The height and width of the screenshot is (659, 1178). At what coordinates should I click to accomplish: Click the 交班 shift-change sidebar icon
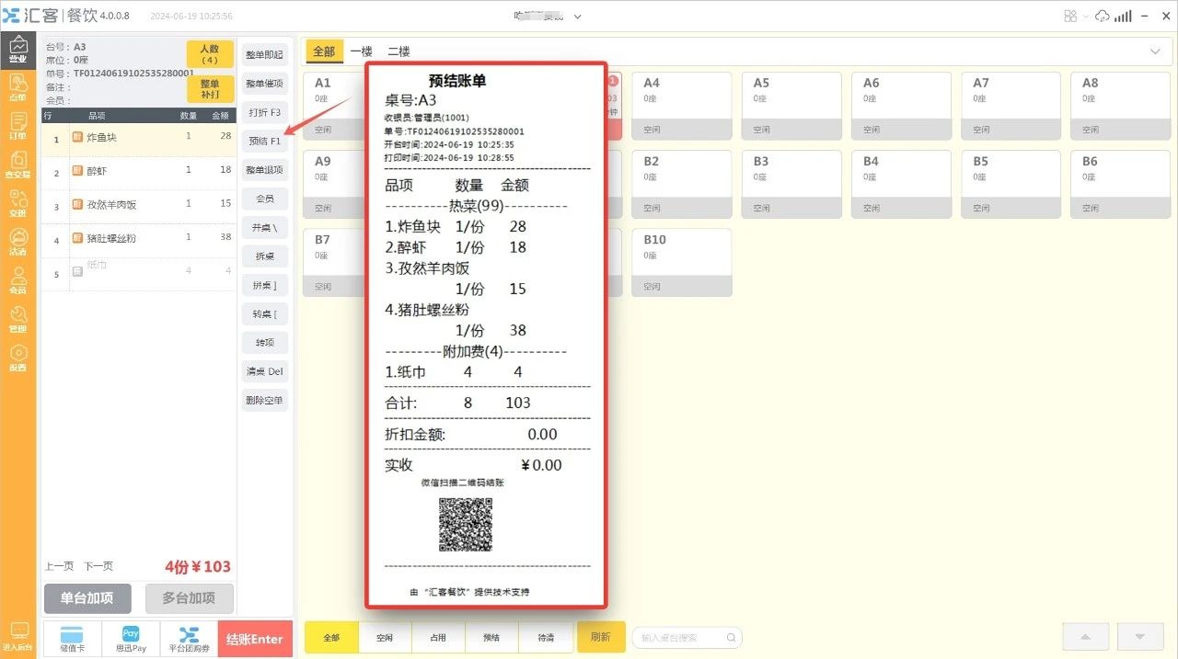[20, 202]
